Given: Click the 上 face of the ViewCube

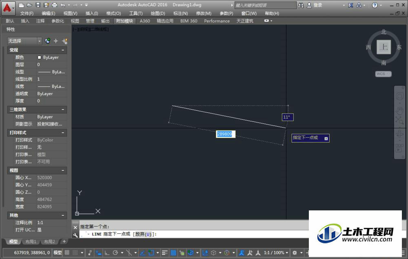Looking at the screenshot, I should coord(384,47).
